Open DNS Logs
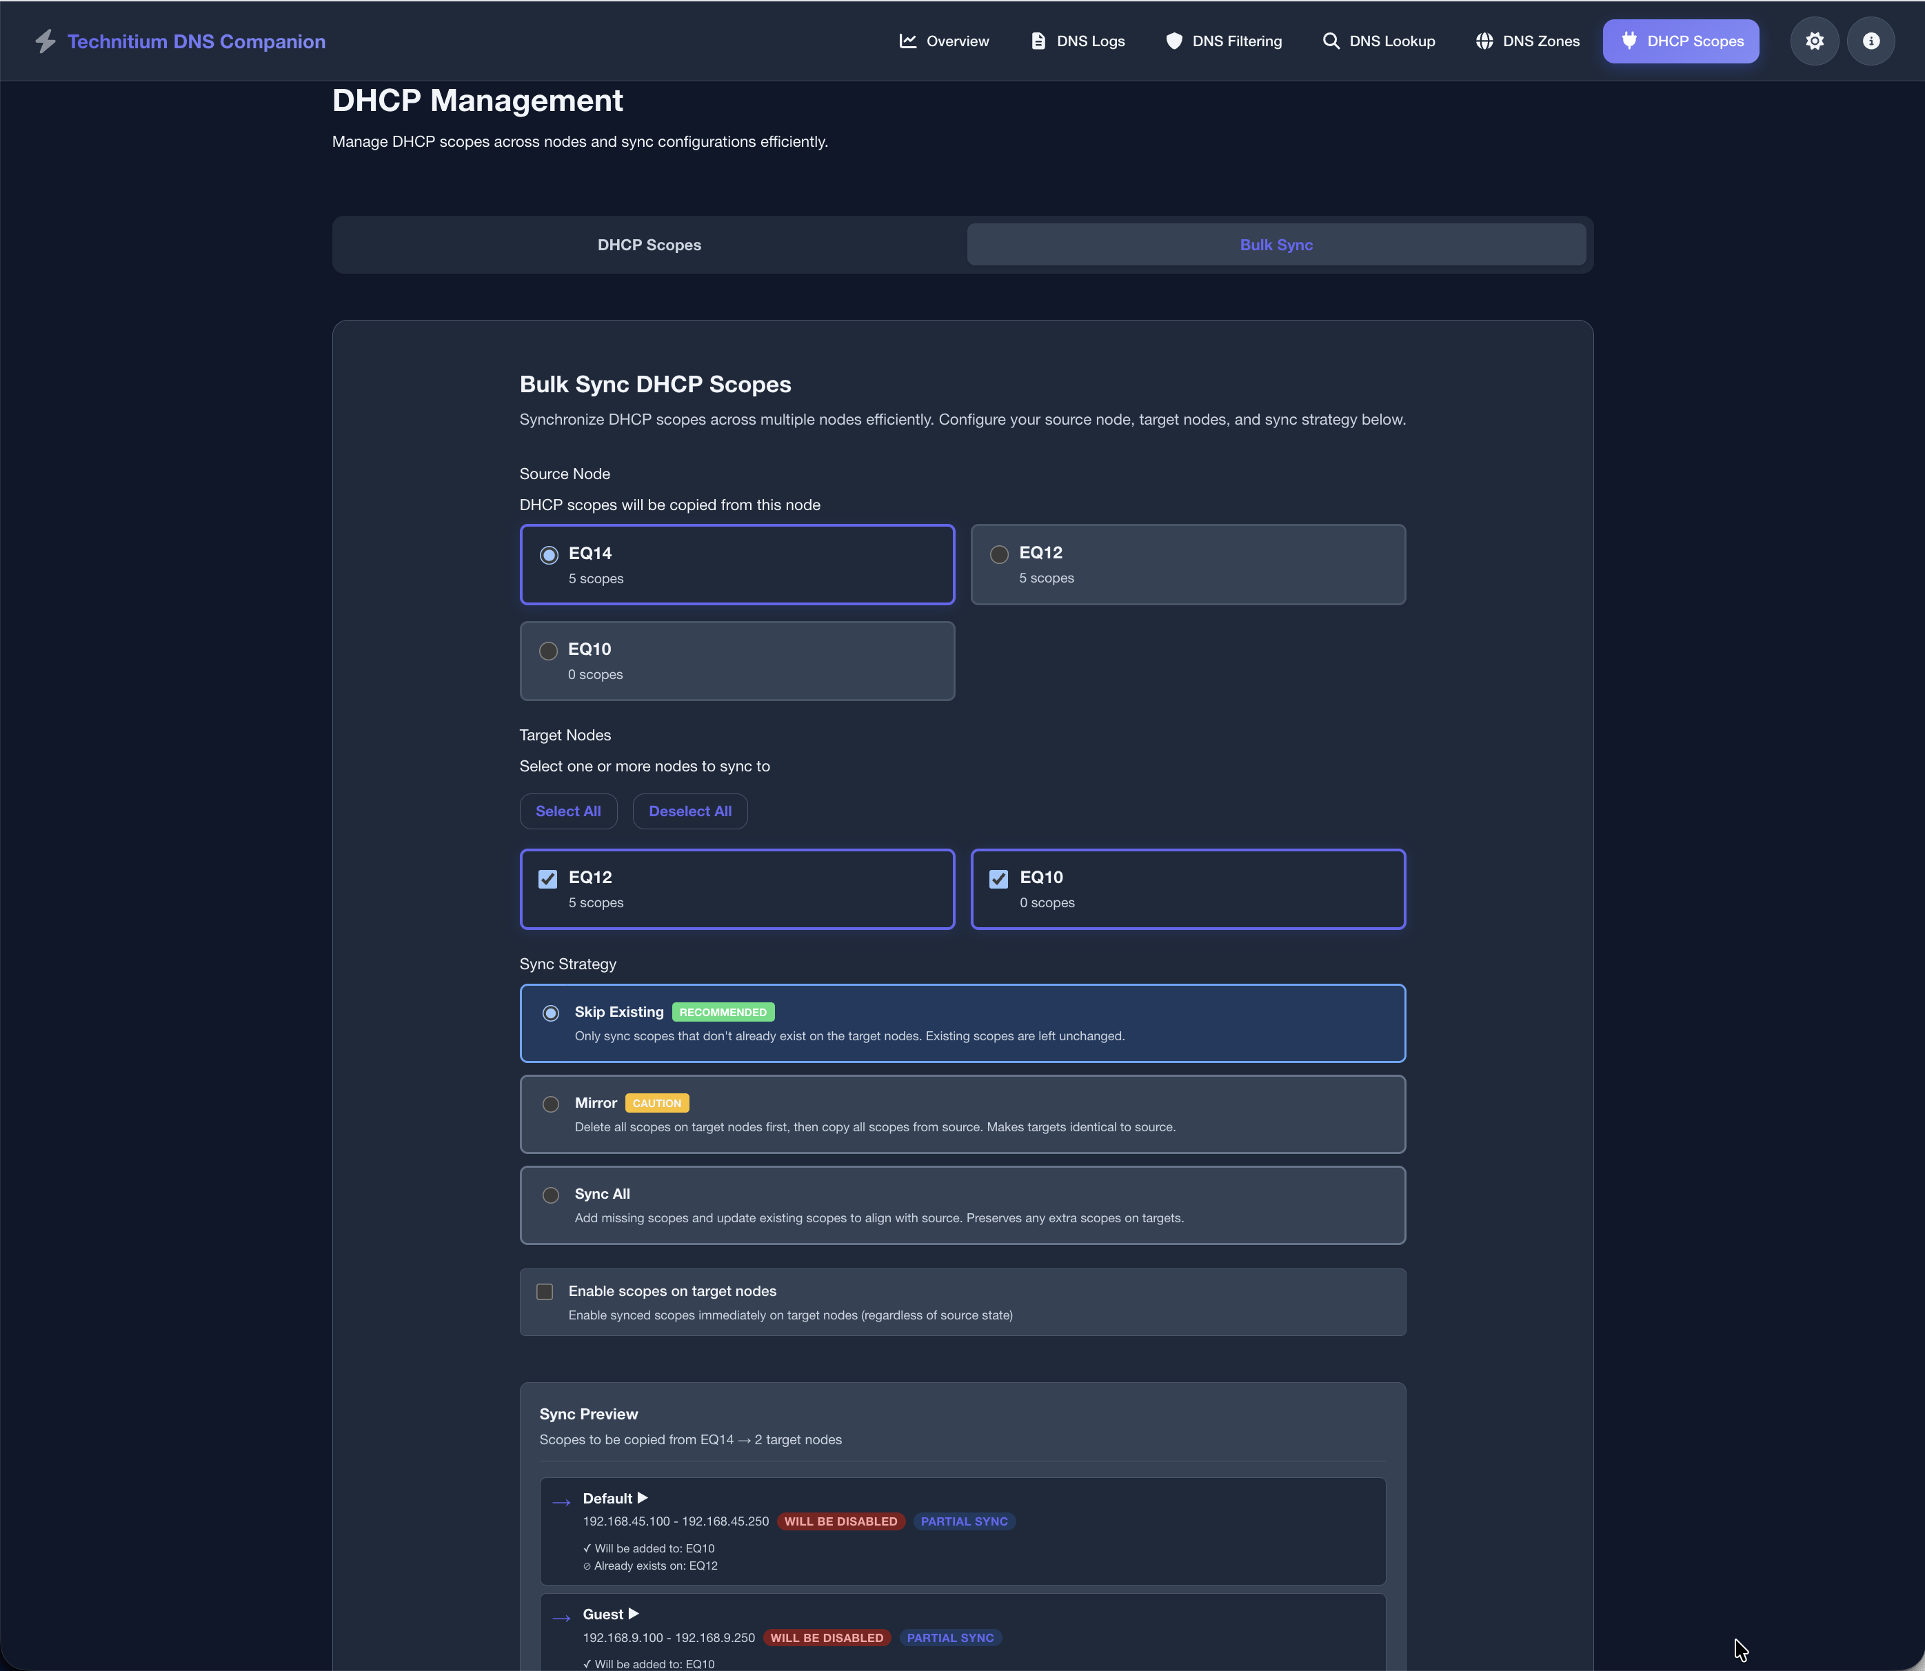 point(1077,40)
